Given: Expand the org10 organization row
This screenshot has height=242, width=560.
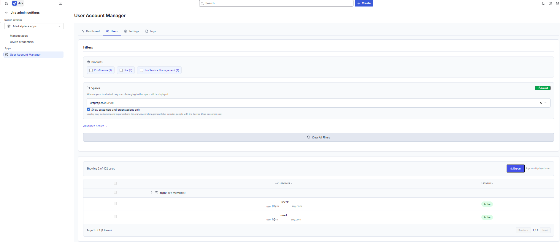Looking at the screenshot, I should (x=152, y=193).
